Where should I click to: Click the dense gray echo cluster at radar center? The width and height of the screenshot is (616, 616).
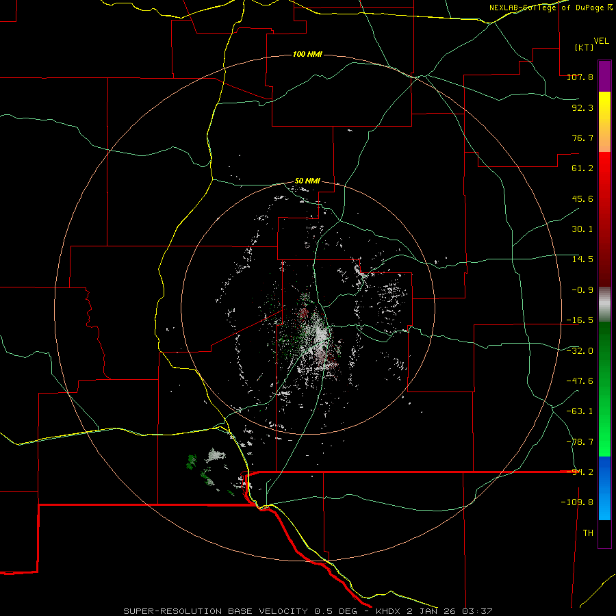coord(320,335)
